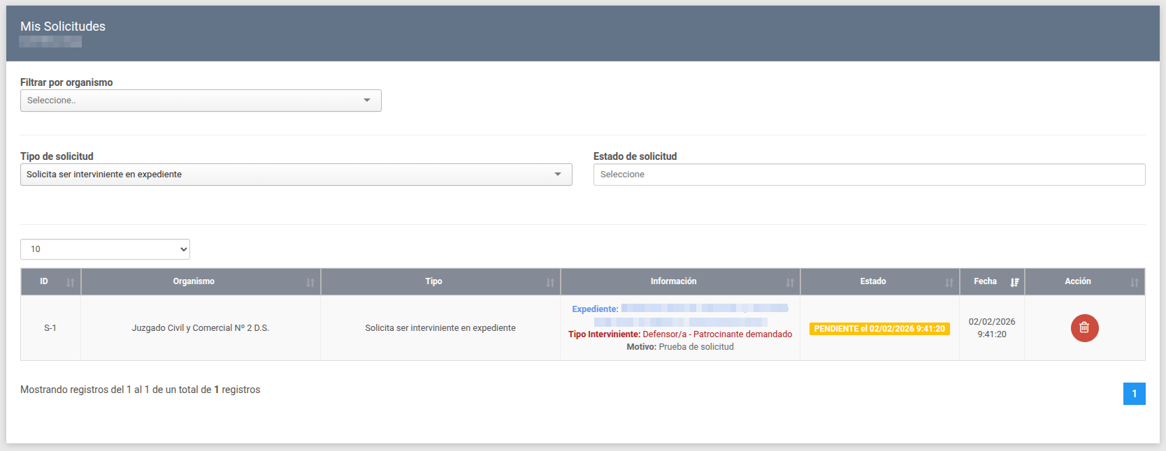Sort by Organismo column sort icon

310,283
